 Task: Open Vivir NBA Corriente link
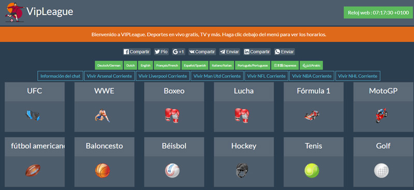pos(312,76)
